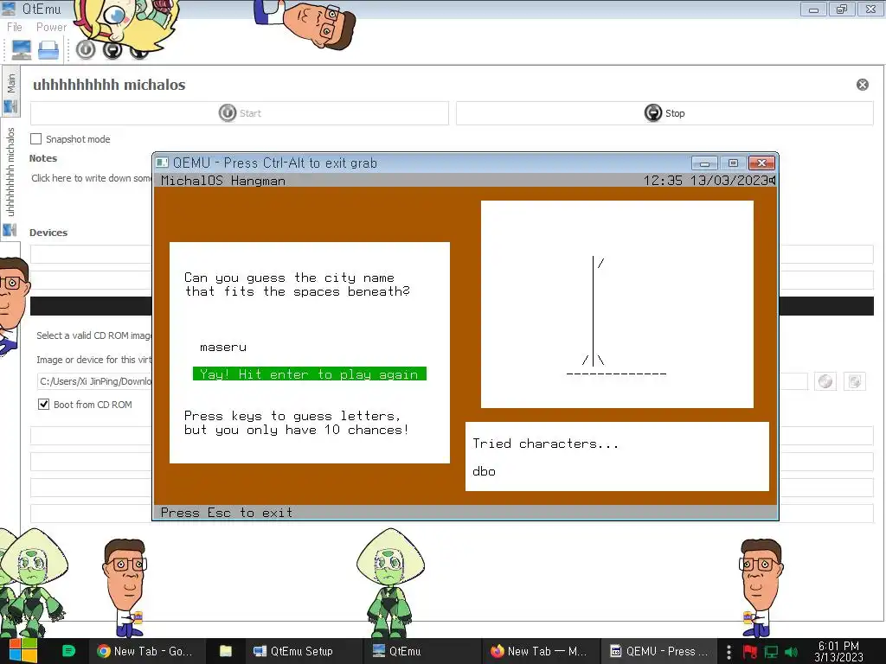Click the guessed word maseru
886x664 pixels.
click(223, 348)
